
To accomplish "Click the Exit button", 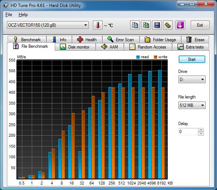I will (x=200, y=25).
